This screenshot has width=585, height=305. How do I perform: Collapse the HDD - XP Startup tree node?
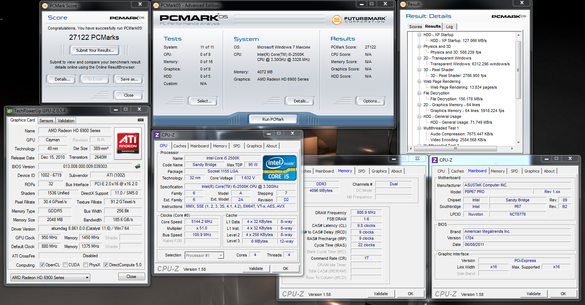(419, 35)
